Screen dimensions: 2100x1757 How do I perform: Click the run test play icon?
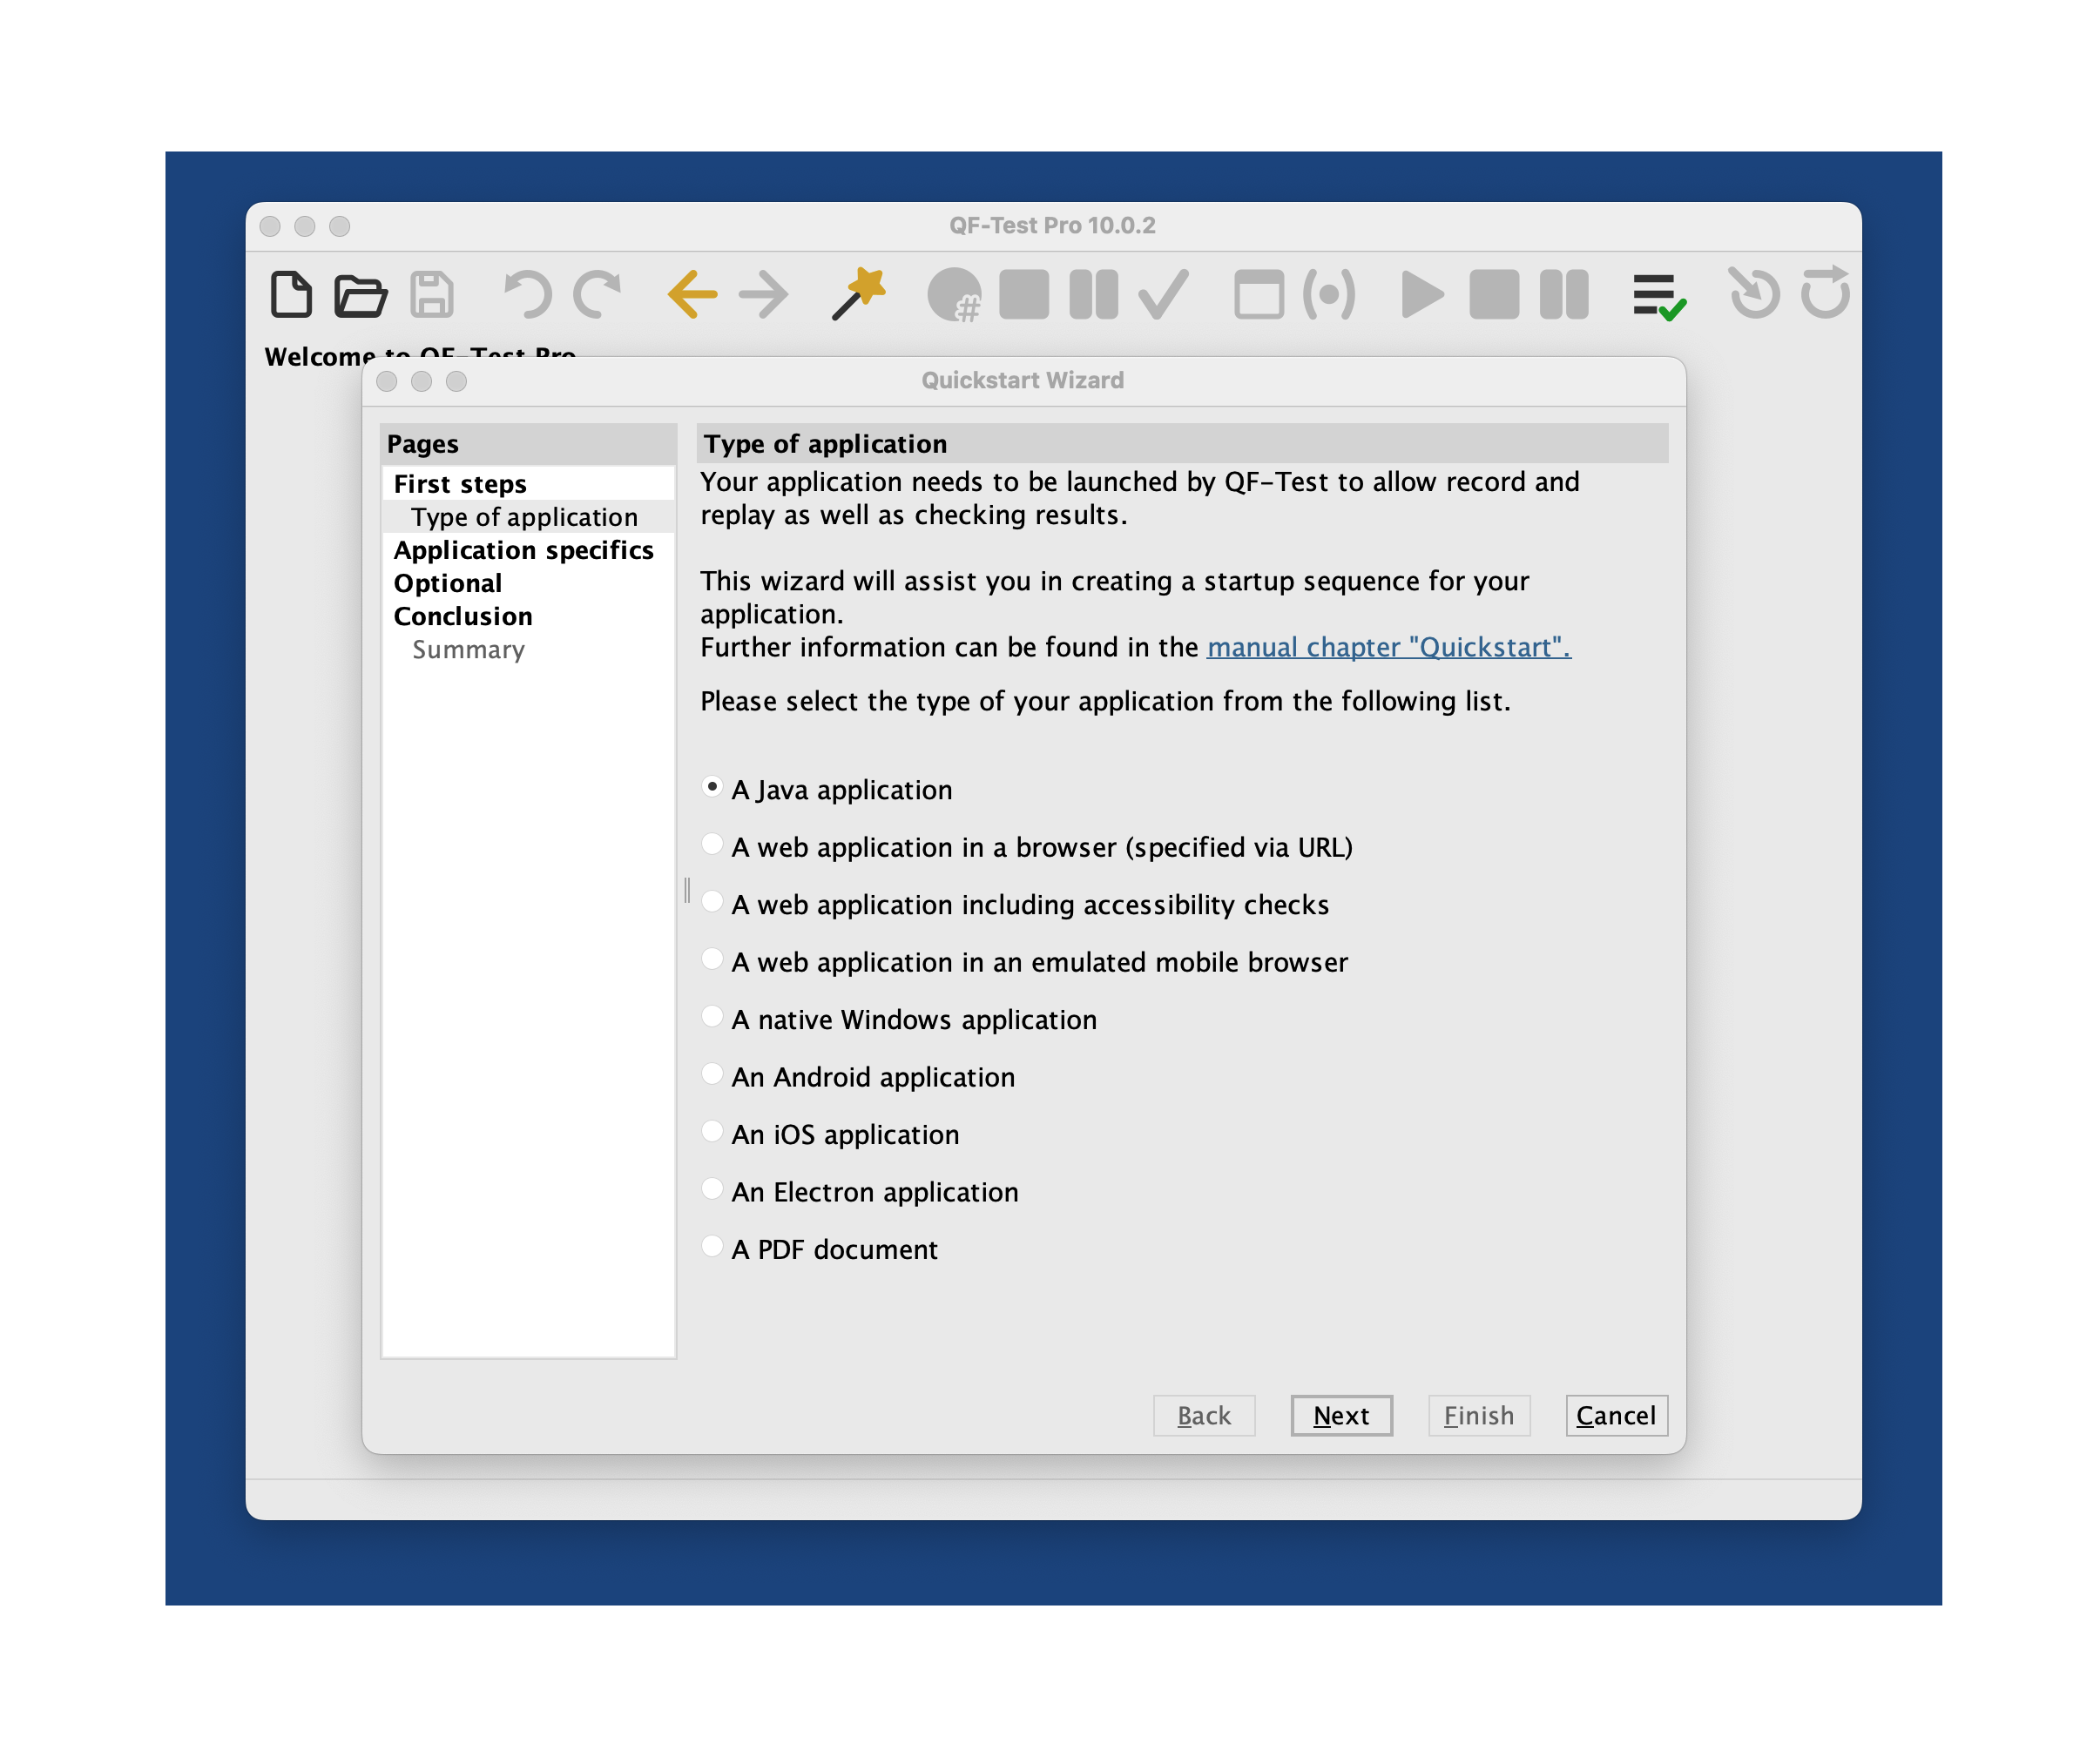click(1421, 295)
